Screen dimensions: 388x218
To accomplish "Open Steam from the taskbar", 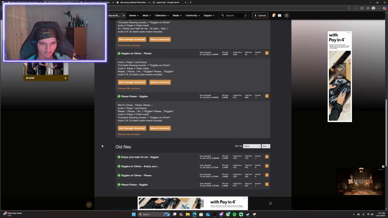I will 248,214.
